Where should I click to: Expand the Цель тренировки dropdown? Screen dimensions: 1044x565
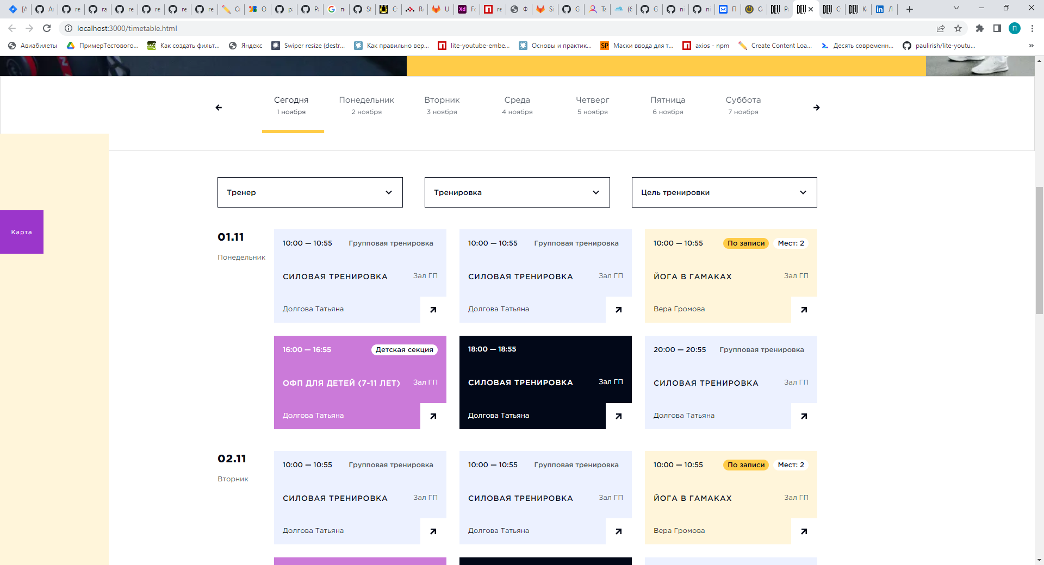pyautogui.click(x=724, y=192)
